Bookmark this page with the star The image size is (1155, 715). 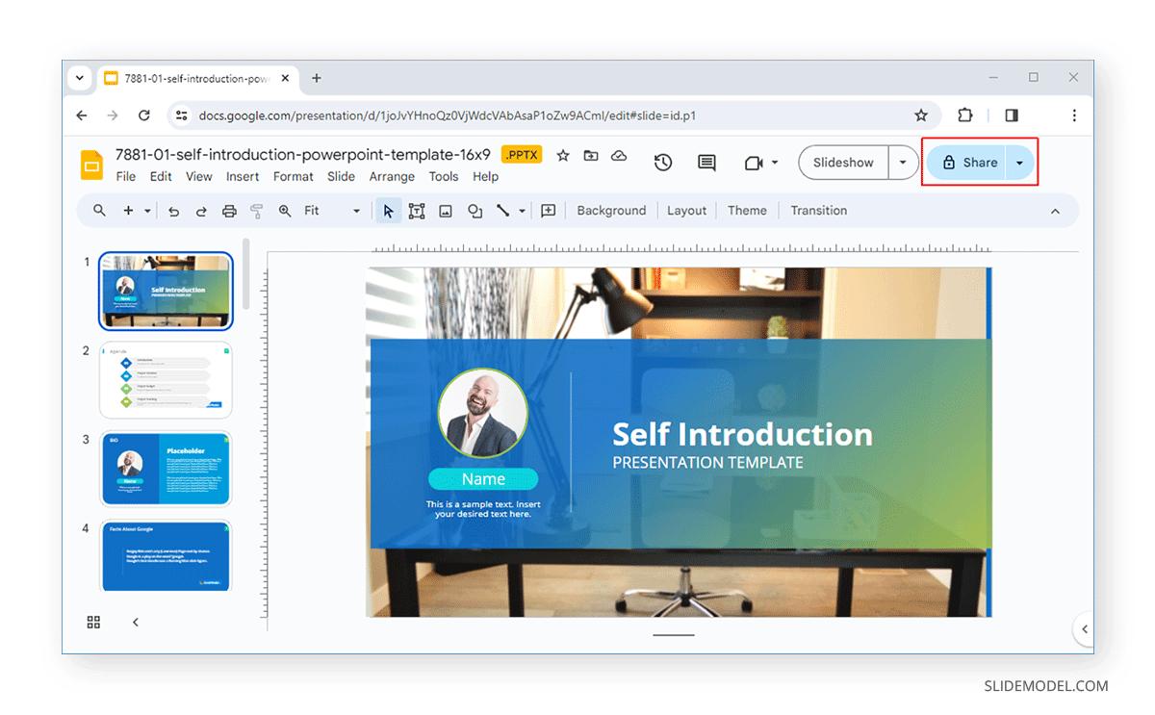pyautogui.click(x=921, y=115)
